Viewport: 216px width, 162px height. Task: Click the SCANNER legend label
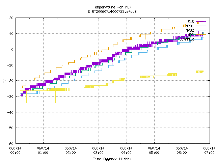point(187,39)
